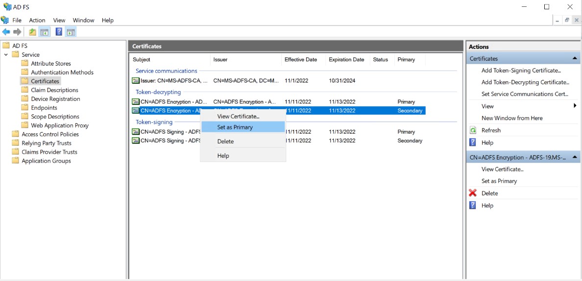Sort by the Expiration Date column header
This screenshot has height=281, width=582.
(x=347, y=59)
